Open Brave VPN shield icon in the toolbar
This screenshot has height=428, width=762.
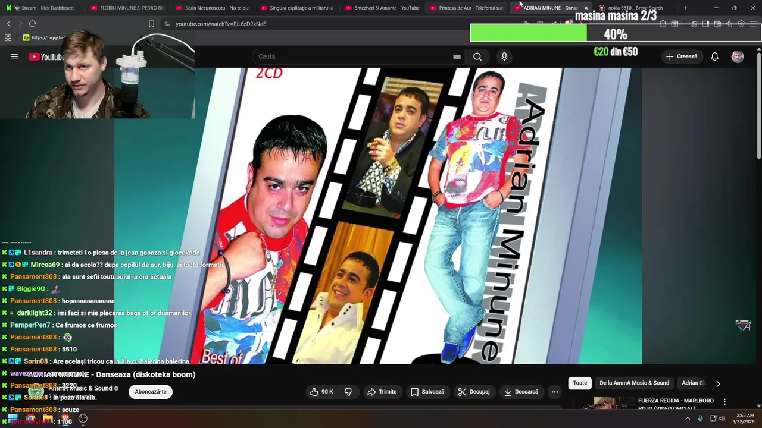coord(741,24)
